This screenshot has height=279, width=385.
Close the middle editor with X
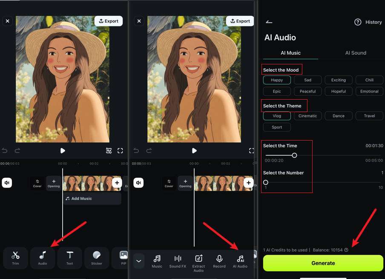pos(139,21)
